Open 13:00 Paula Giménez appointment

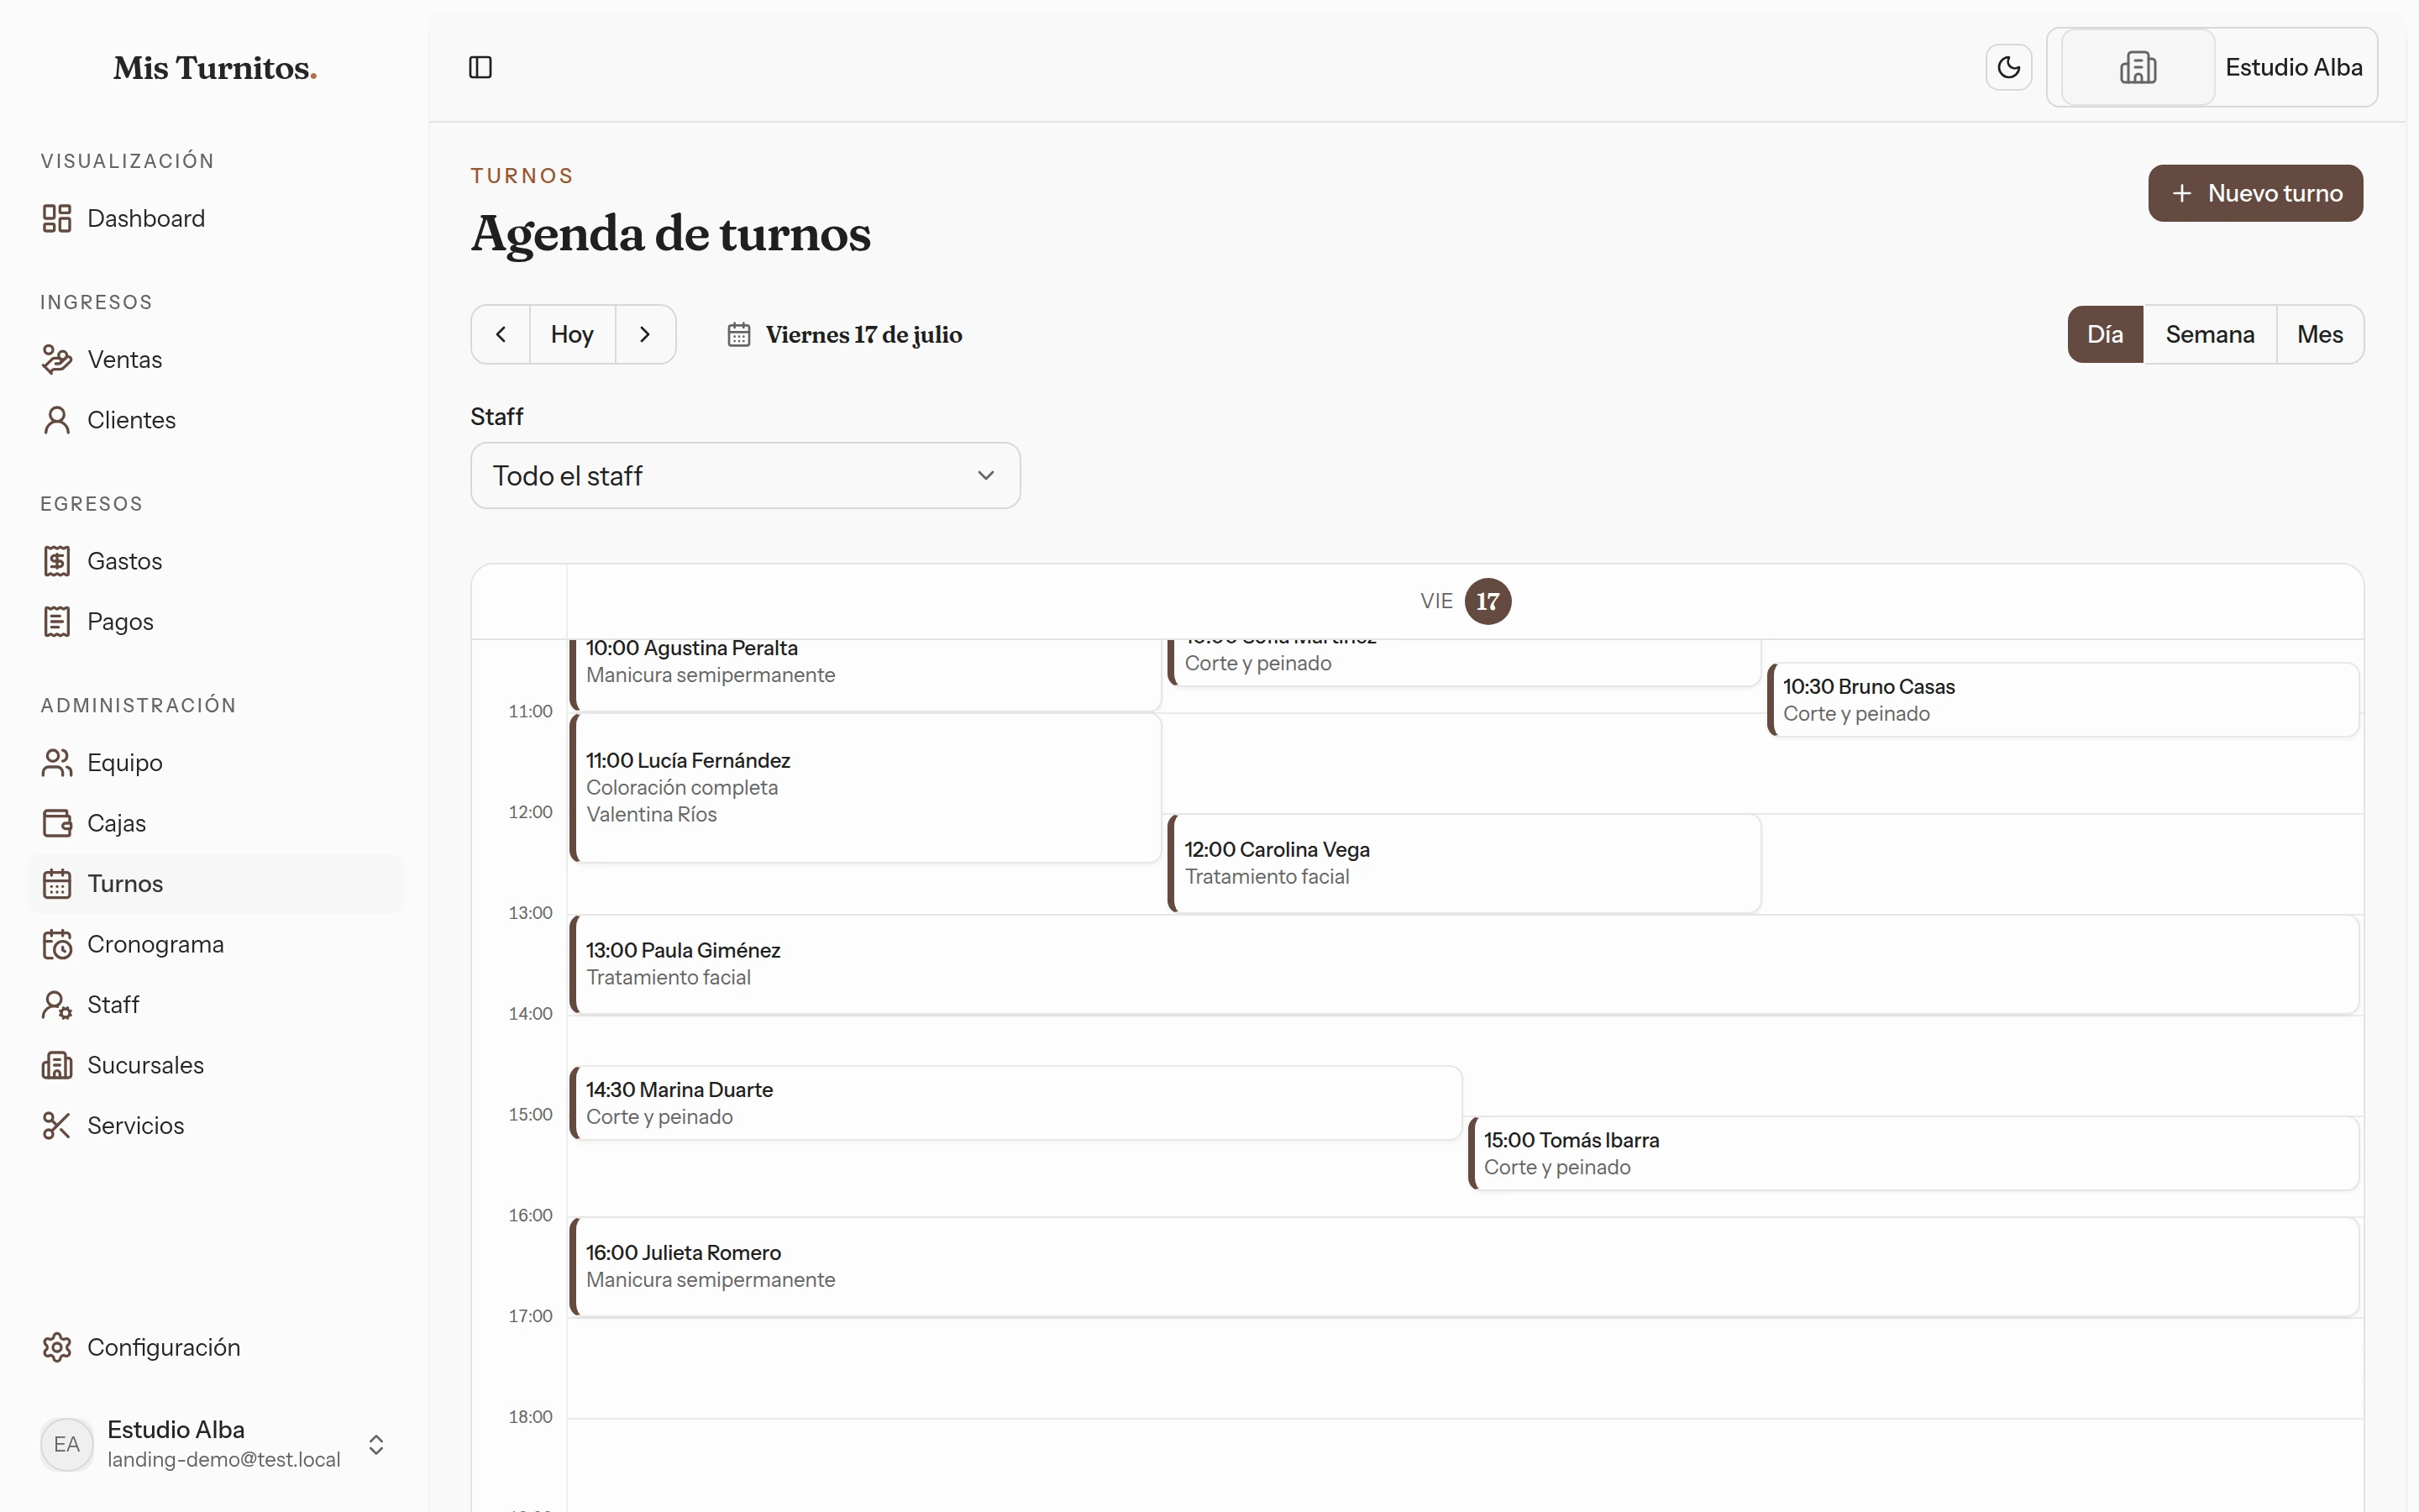tap(1464, 964)
